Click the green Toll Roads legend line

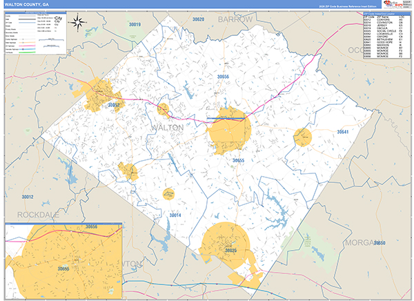point(27,52)
